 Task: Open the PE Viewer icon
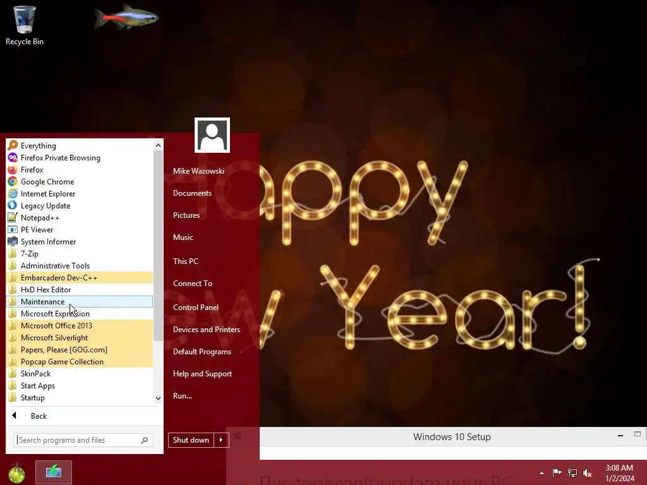[13, 229]
